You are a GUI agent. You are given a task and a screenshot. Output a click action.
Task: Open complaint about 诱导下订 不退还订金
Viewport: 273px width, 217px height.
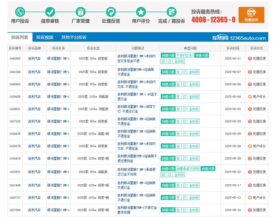point(136,109)
